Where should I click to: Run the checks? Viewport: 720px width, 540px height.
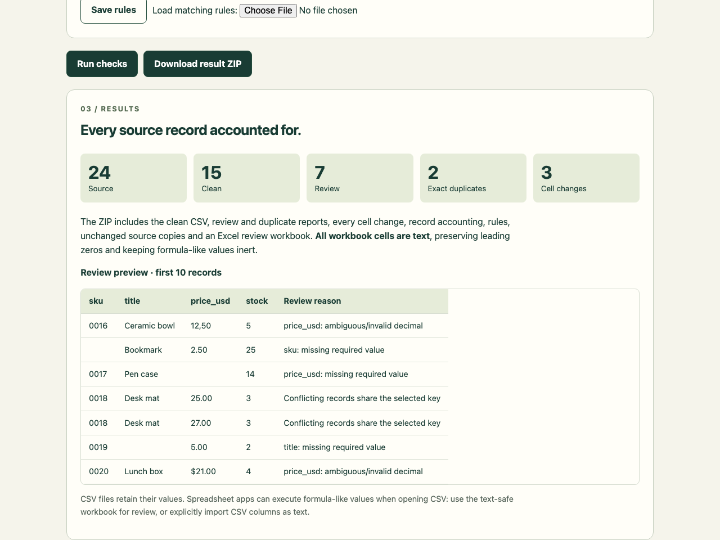[x=102, y=64]
